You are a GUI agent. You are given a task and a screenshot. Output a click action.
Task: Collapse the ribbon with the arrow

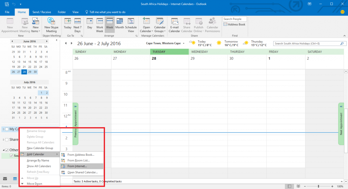point(345,36)
